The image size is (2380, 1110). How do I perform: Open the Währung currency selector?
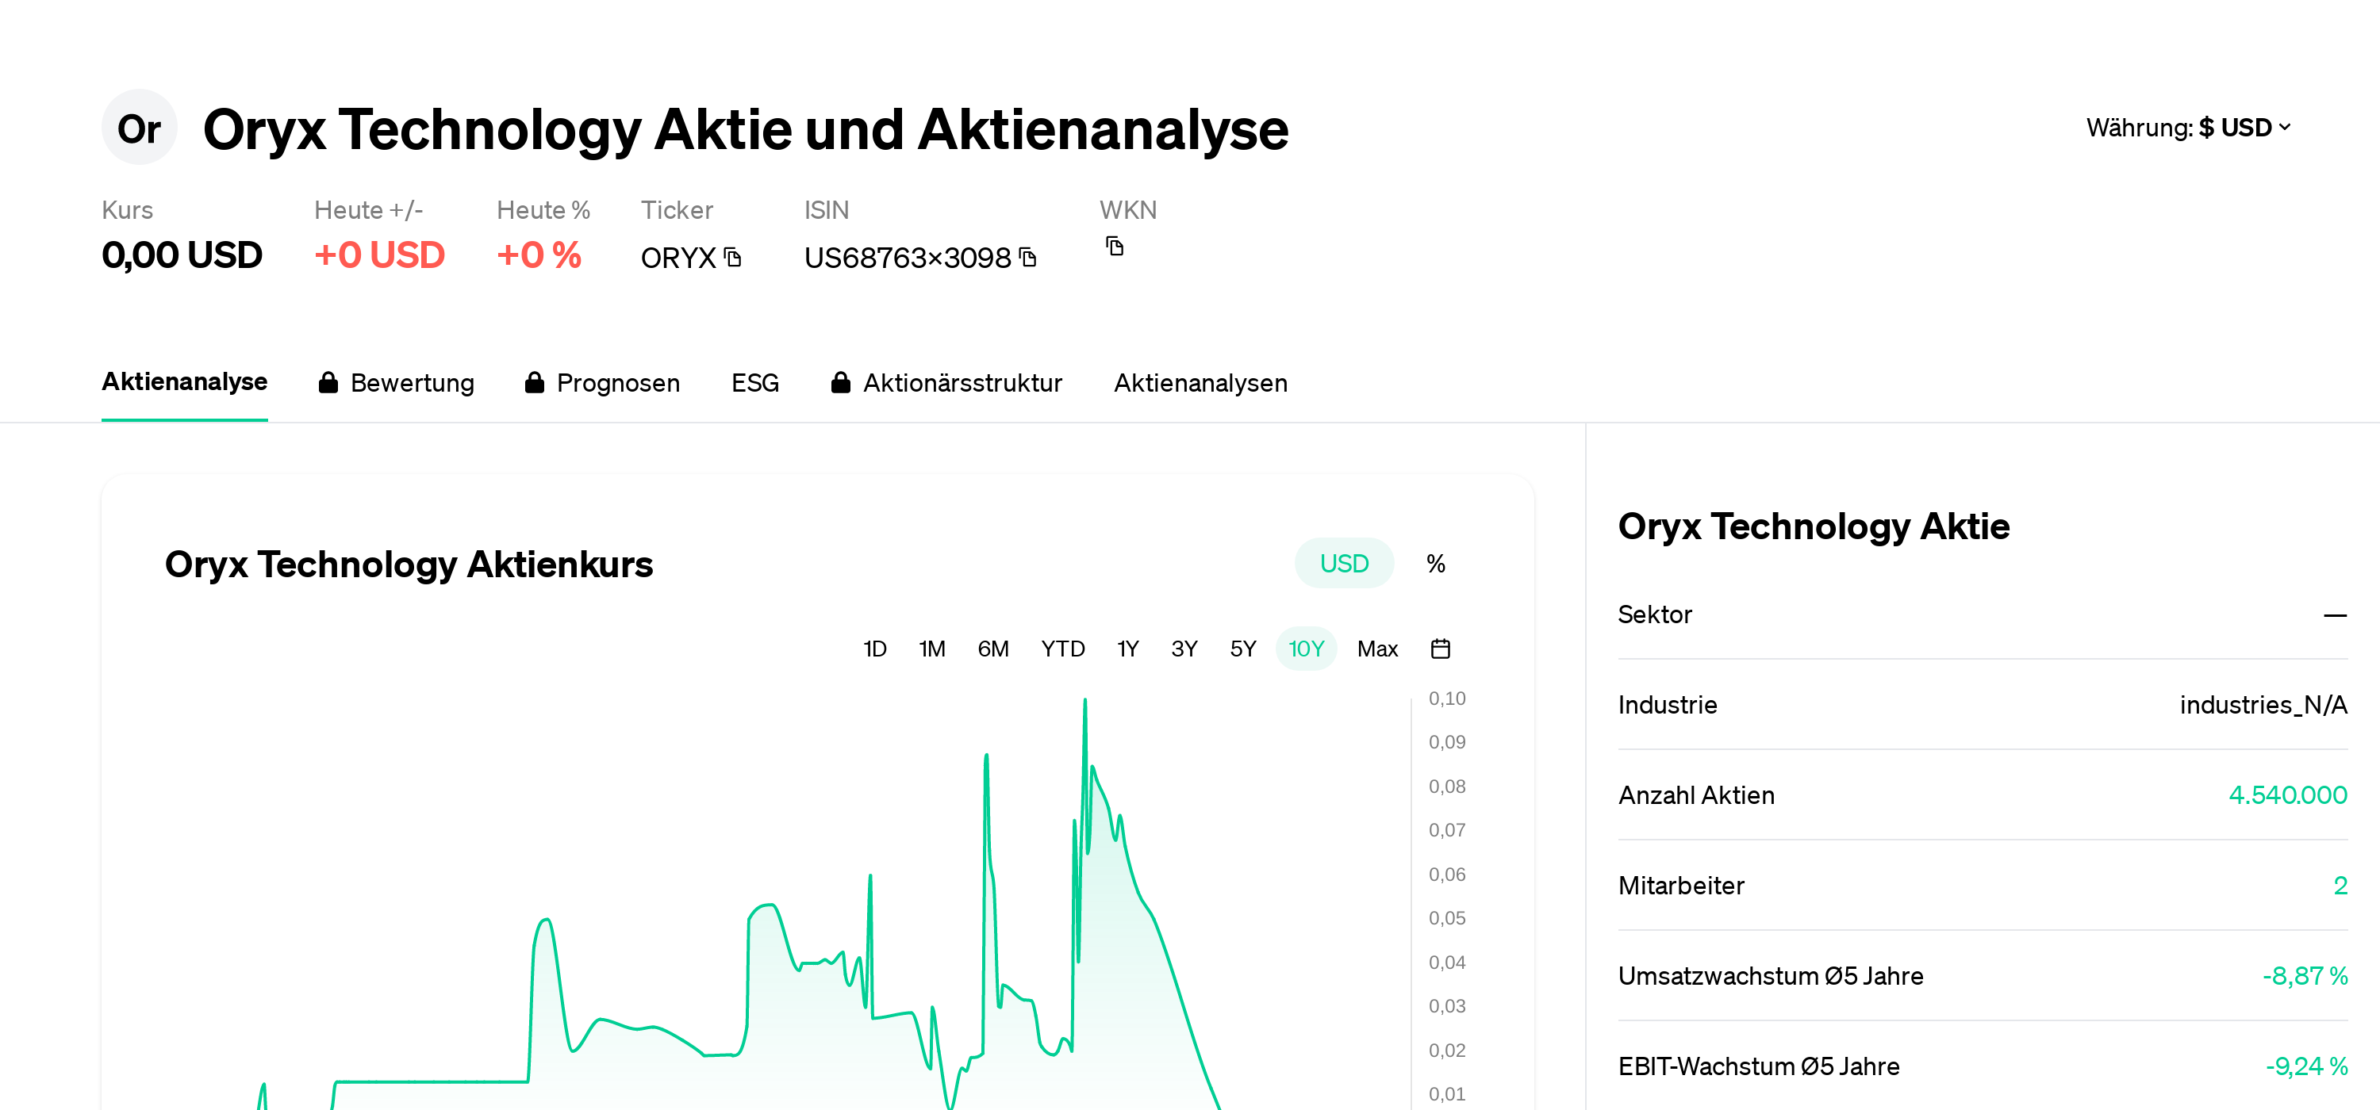pos(2189,128)
